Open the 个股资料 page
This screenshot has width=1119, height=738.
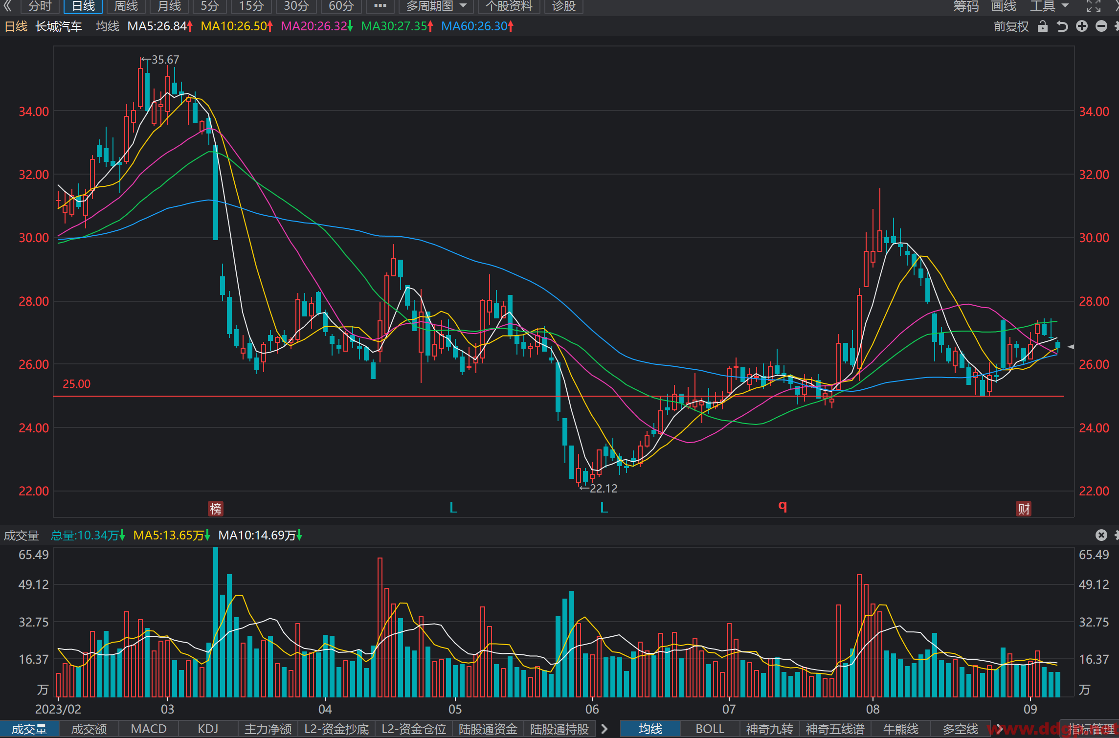coord(509,6)
